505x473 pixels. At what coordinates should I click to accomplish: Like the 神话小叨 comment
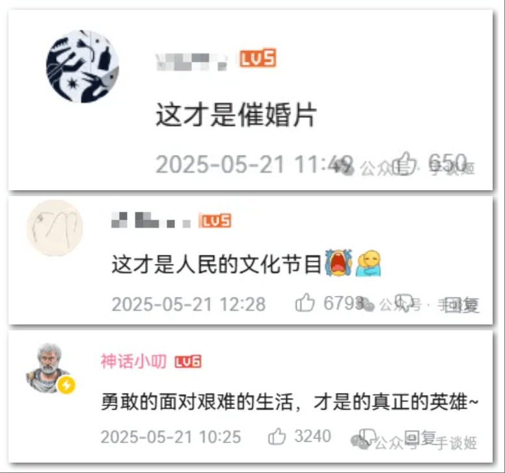[277, 437]
